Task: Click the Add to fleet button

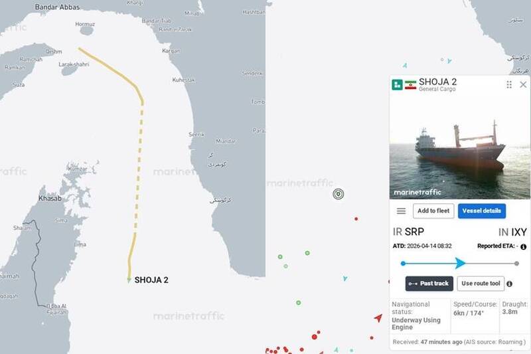Action: pyautogui.click(x=433, y=211)
